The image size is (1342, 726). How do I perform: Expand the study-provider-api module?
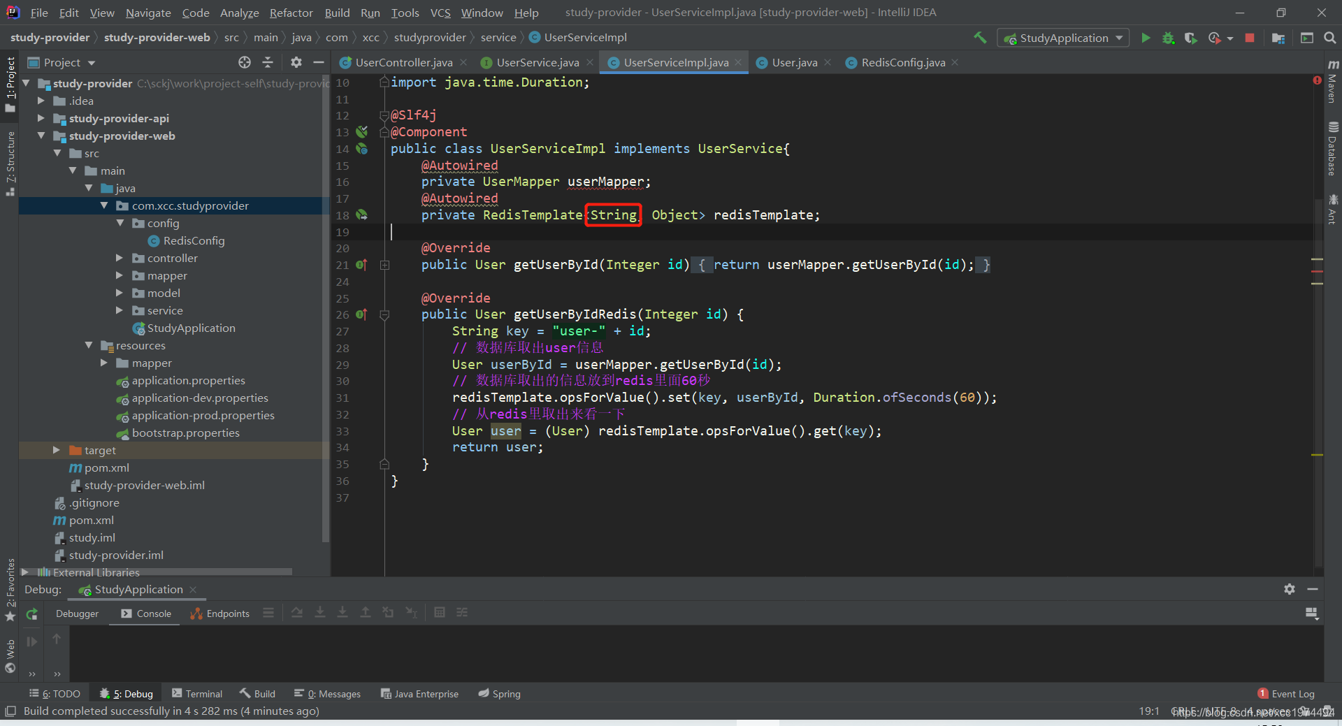(41, 118)
